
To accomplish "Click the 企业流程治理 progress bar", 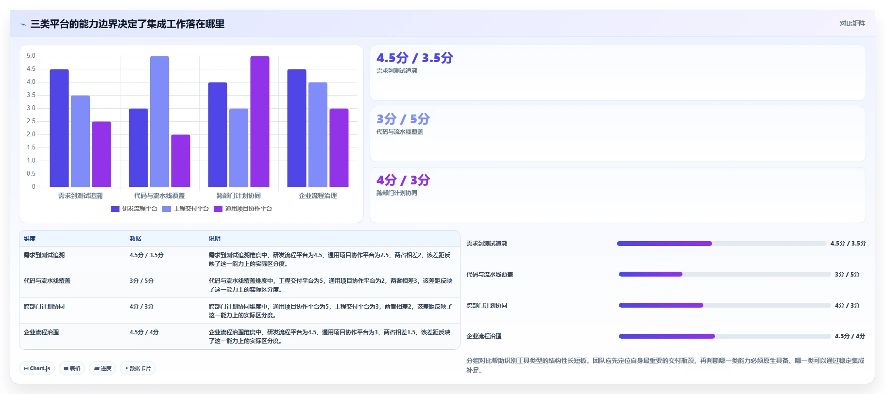I will pos(725,336).
